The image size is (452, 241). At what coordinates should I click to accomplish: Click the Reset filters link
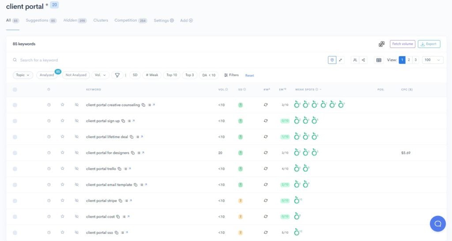coord(249,75)
